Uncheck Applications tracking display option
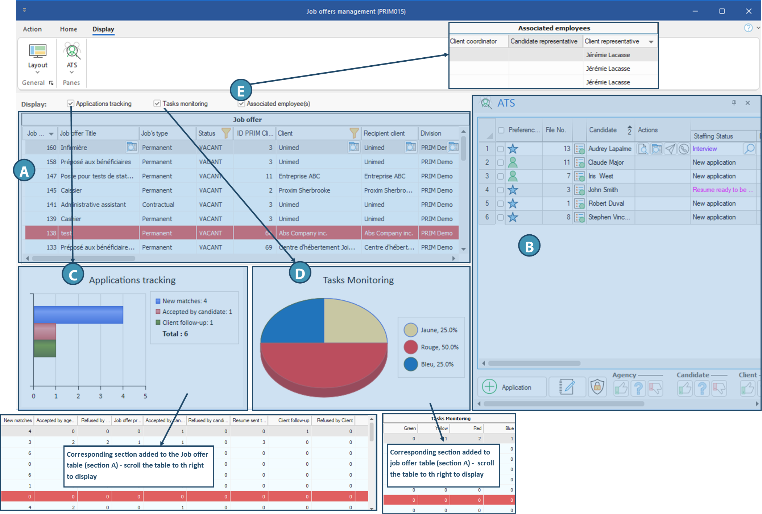762x514 pixels. tap(71, 104)
